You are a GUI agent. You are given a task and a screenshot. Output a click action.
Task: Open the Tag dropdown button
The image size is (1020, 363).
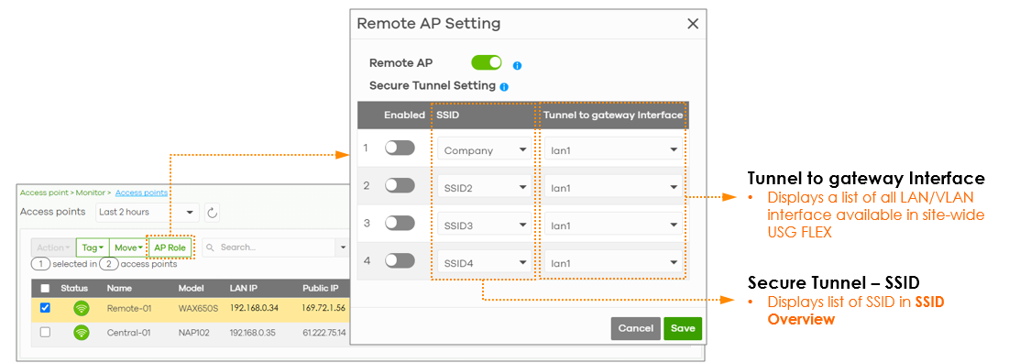tap(93, 247)
